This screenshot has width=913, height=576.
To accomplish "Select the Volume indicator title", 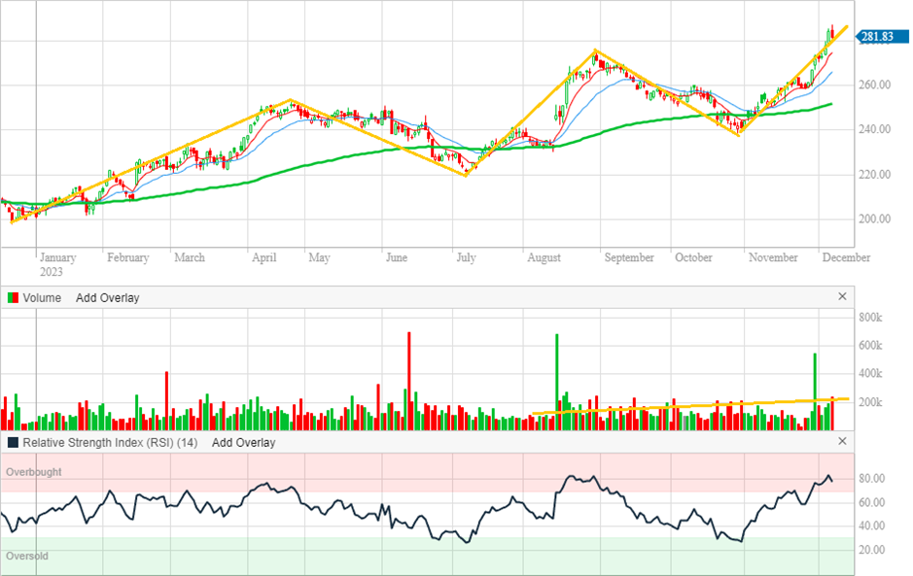I will (x=42, y=298).
